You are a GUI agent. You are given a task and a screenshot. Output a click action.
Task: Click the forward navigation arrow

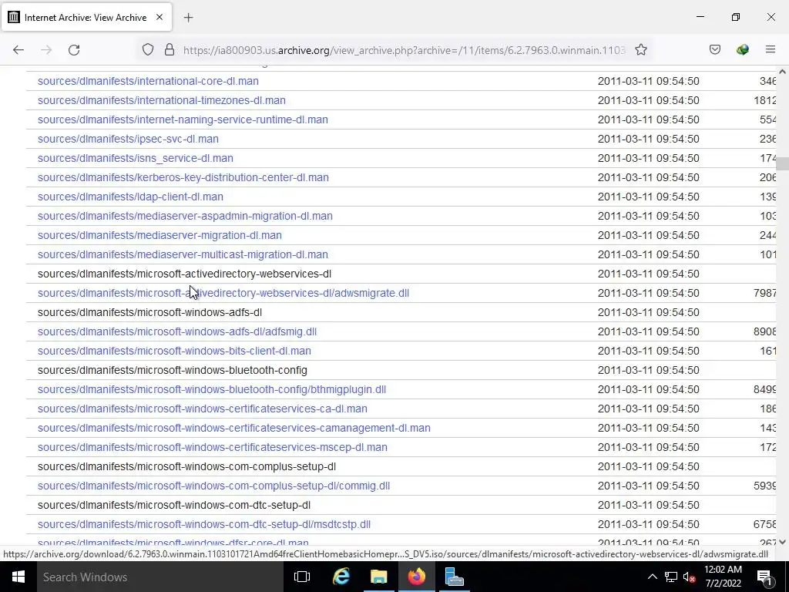pyautogui.click(x=46, y=50)
